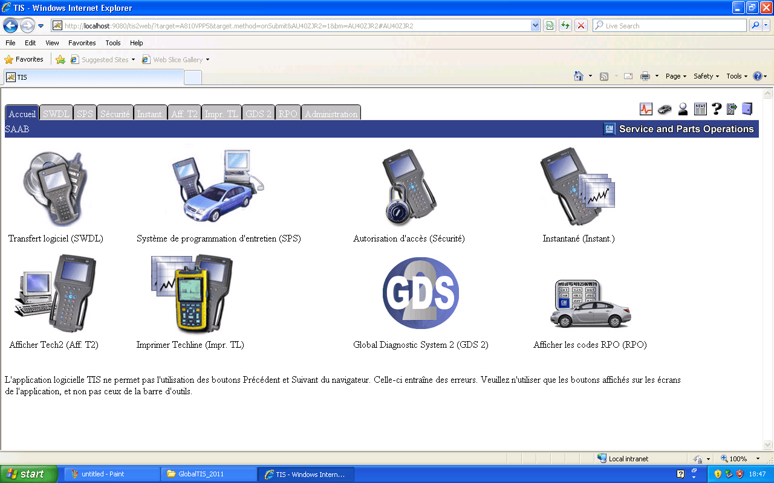Click the untitled - Paint taskbar button
This screenshot has width=774, height=483.
pos(112,473)
